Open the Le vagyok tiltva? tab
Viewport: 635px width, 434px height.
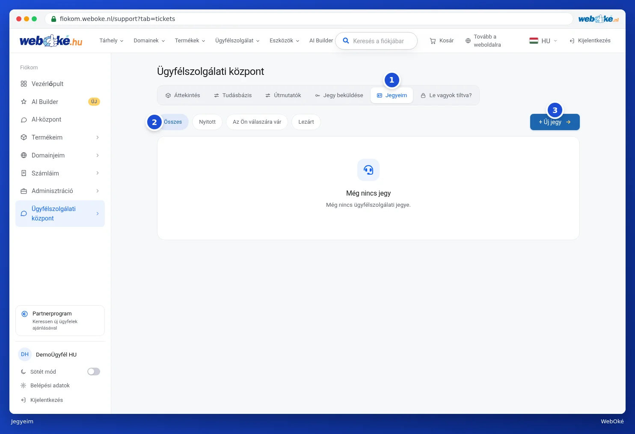pyautogui.click(x=446, y=95)
